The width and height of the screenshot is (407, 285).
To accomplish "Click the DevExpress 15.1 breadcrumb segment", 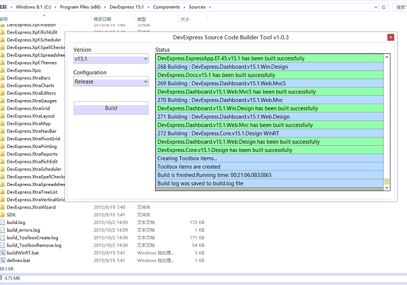I will (x=128, y=7).
